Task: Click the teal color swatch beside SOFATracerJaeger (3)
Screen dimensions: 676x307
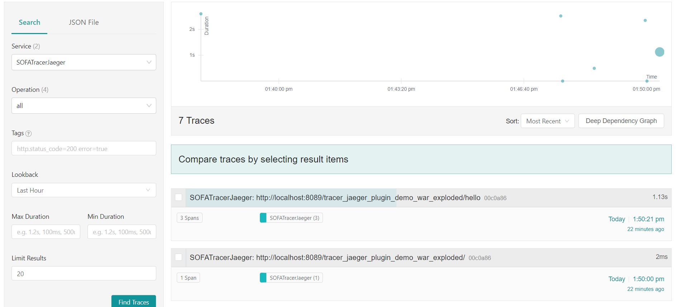Action: [263, 218]
